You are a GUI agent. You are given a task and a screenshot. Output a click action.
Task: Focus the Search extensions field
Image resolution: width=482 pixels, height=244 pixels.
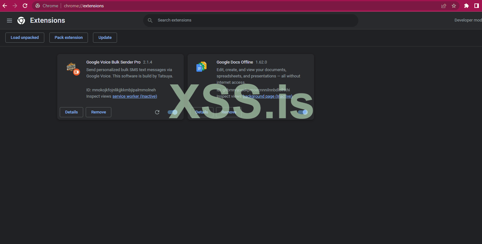tap(251, 20)
